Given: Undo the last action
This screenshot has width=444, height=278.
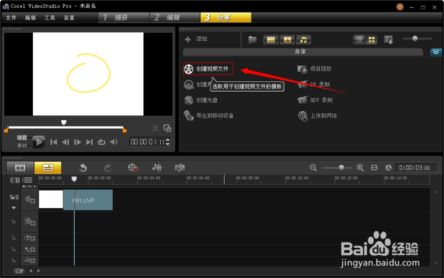Looking at the screenshot, I should point(83,168).
